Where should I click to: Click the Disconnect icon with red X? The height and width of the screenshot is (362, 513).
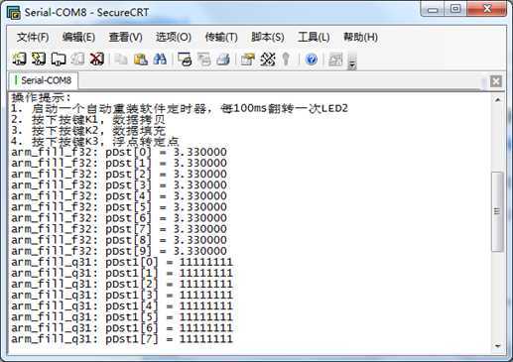(97, 60)
